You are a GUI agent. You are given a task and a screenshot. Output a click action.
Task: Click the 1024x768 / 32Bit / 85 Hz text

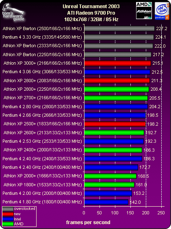(x=91, y=20)
